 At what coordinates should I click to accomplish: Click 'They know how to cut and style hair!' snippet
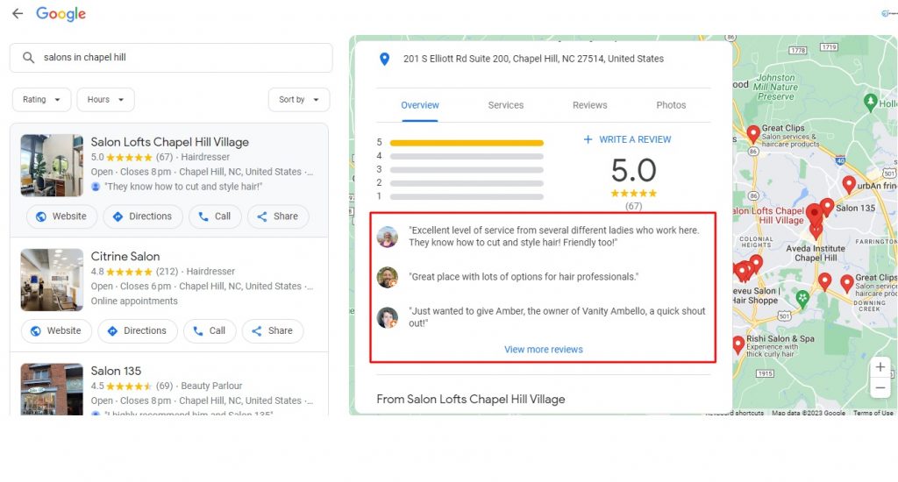(x=183, y=187)
